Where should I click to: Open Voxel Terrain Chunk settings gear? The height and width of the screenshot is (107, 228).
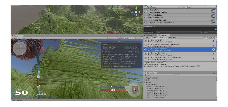coord(214,23)
